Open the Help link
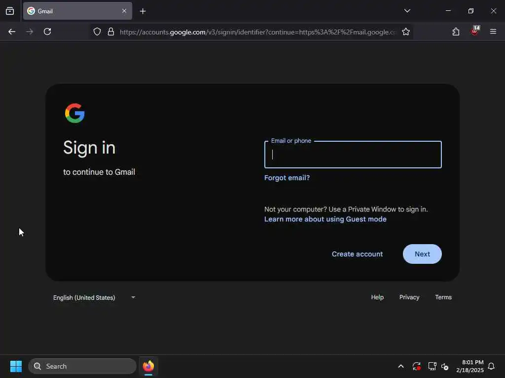The width and height of the screenshot is (505, 378). click(x=377, y=297)
